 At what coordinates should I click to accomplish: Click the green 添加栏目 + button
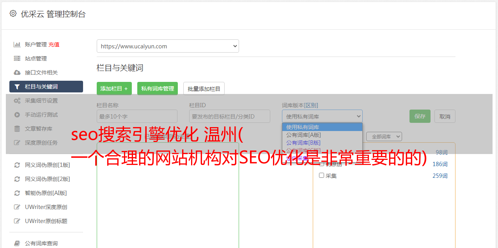pyautogui.click(x=114, y=89)
